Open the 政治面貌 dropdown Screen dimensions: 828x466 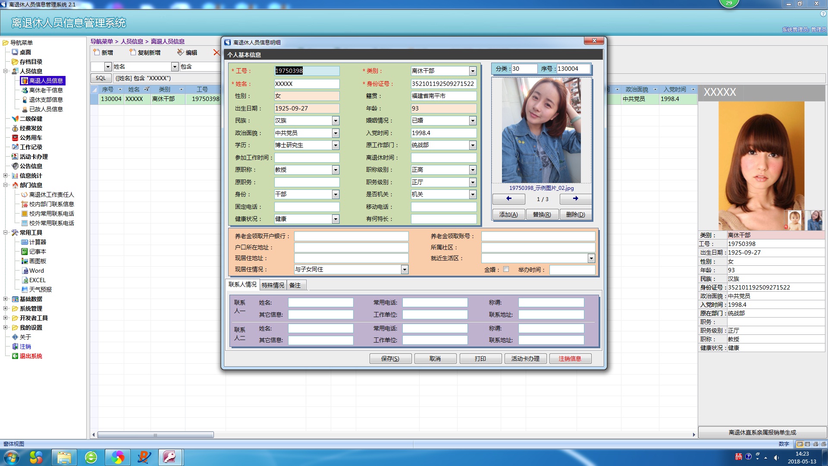click(336, 133)
